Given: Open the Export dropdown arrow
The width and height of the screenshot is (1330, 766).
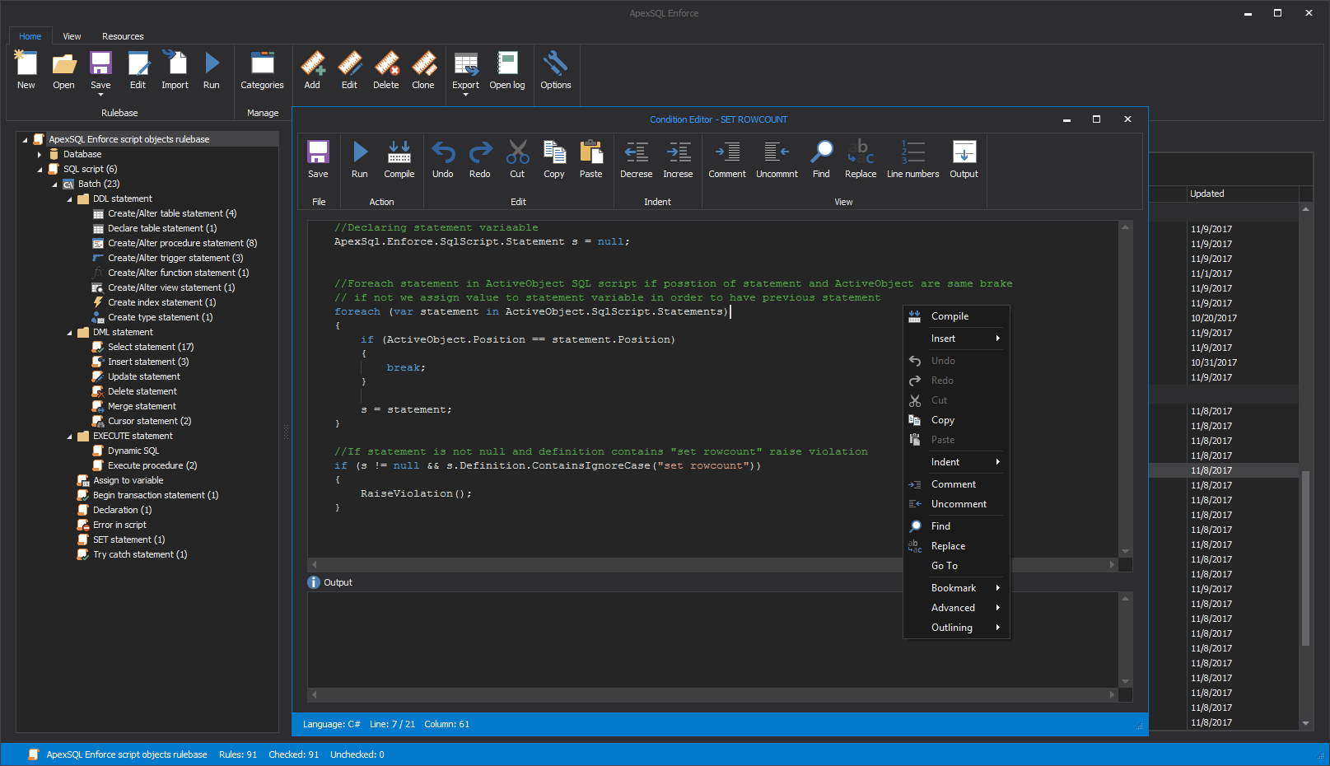Looking at the screenshot, I should click(x=465, y=95).
